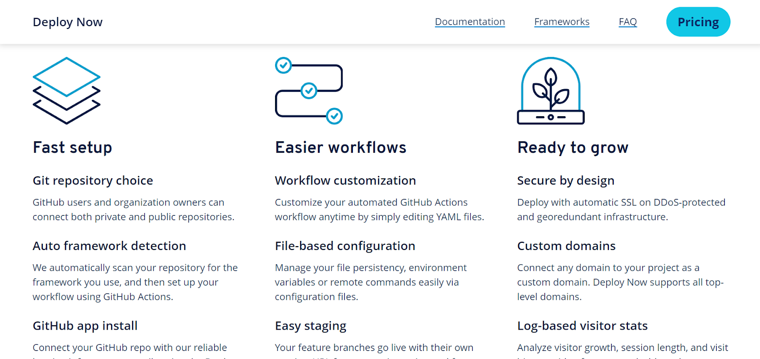The height and width of the screenshot is (359, 760).
Task: Click the Secure by design subheading
Action: (566, 181)
